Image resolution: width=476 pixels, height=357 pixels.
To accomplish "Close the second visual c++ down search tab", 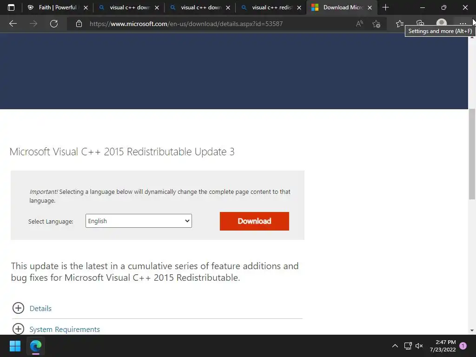I will coord(228,7).
